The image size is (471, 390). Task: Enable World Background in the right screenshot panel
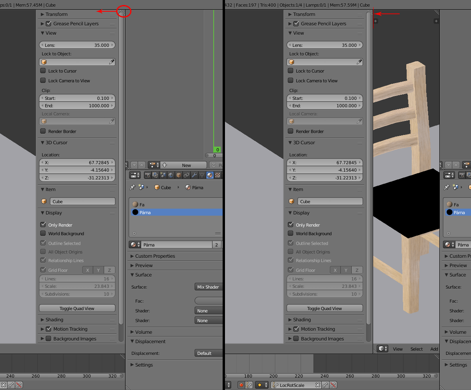290,233
